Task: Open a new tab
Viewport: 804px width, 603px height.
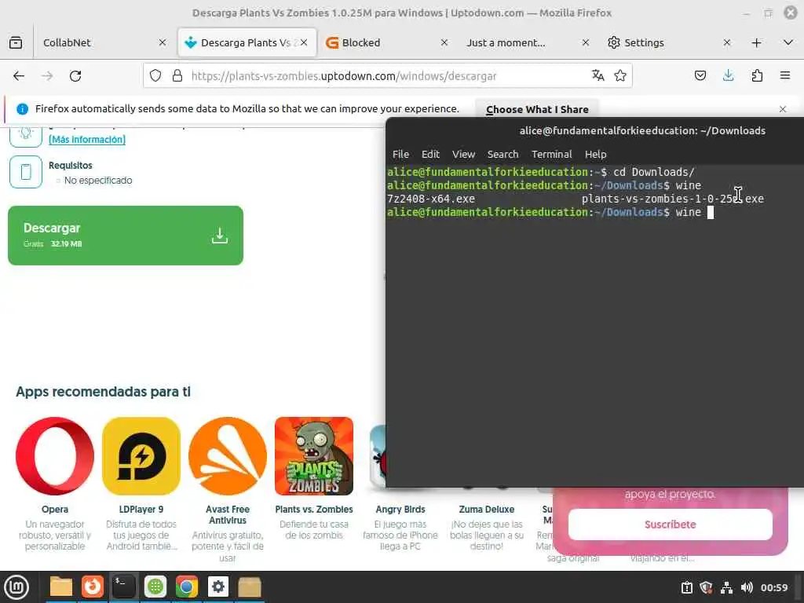Action: click(x=756, y=42)
